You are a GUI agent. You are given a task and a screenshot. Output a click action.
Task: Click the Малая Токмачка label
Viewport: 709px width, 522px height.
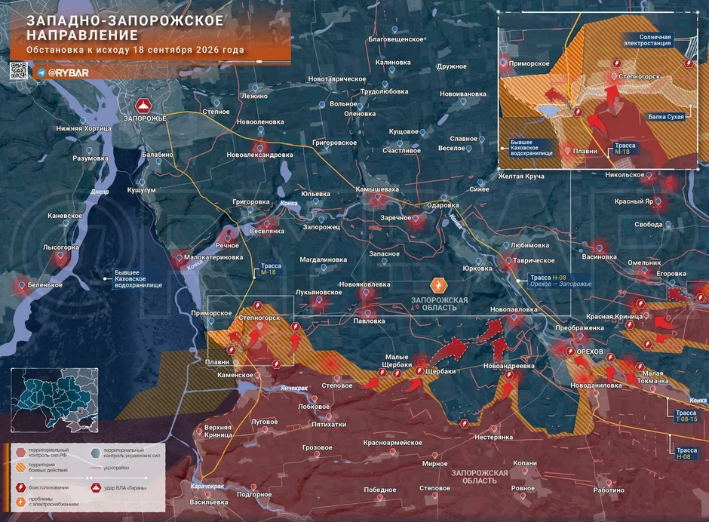[652, 377]
